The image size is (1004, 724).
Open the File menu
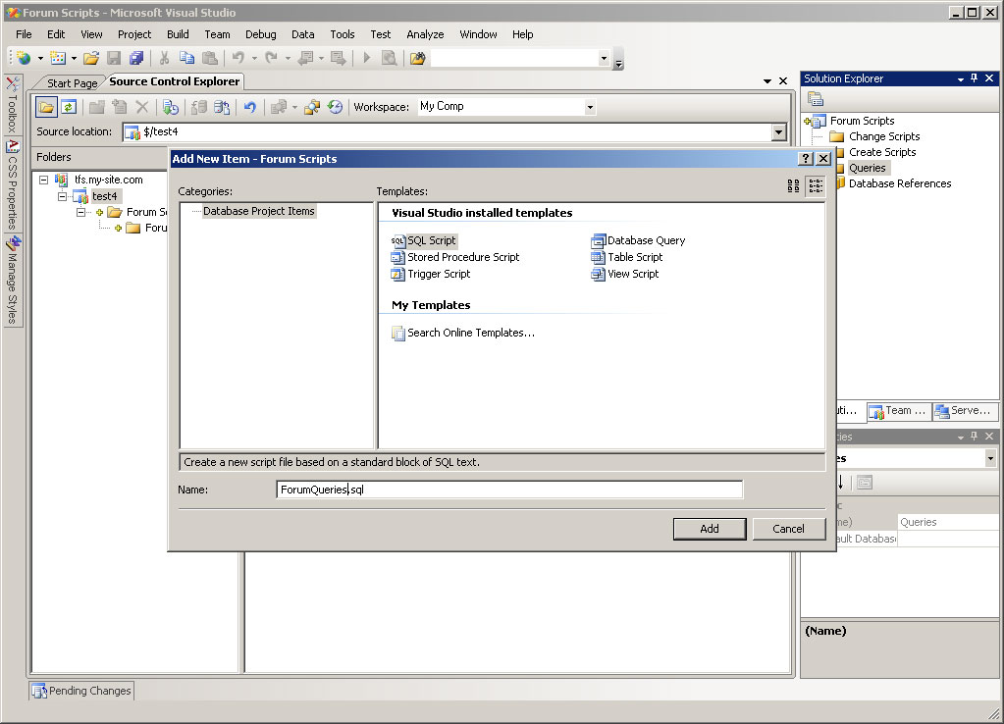tap(24, 34)
